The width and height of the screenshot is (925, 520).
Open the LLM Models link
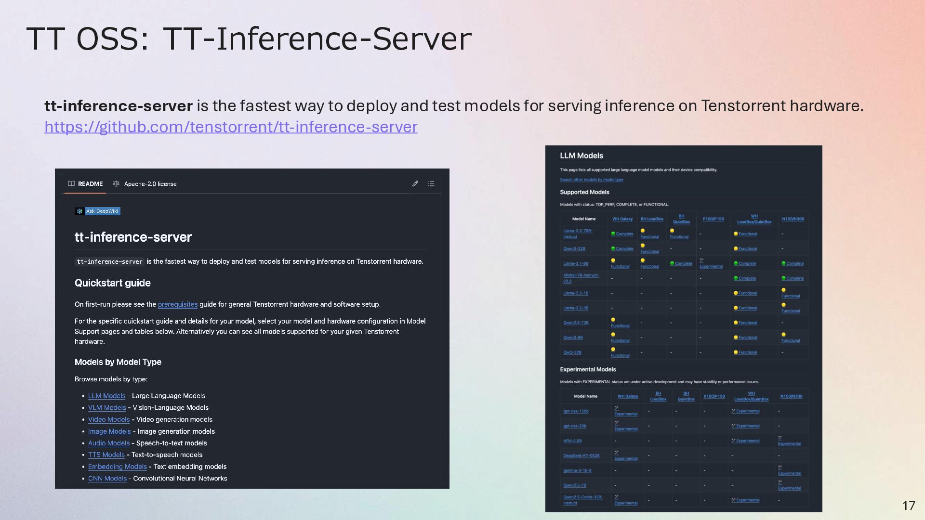[x=106, y=396]
